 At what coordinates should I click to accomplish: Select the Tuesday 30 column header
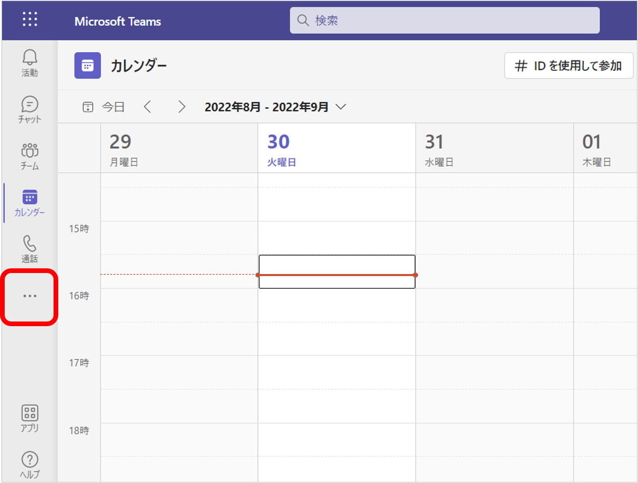tap(337, 148)
